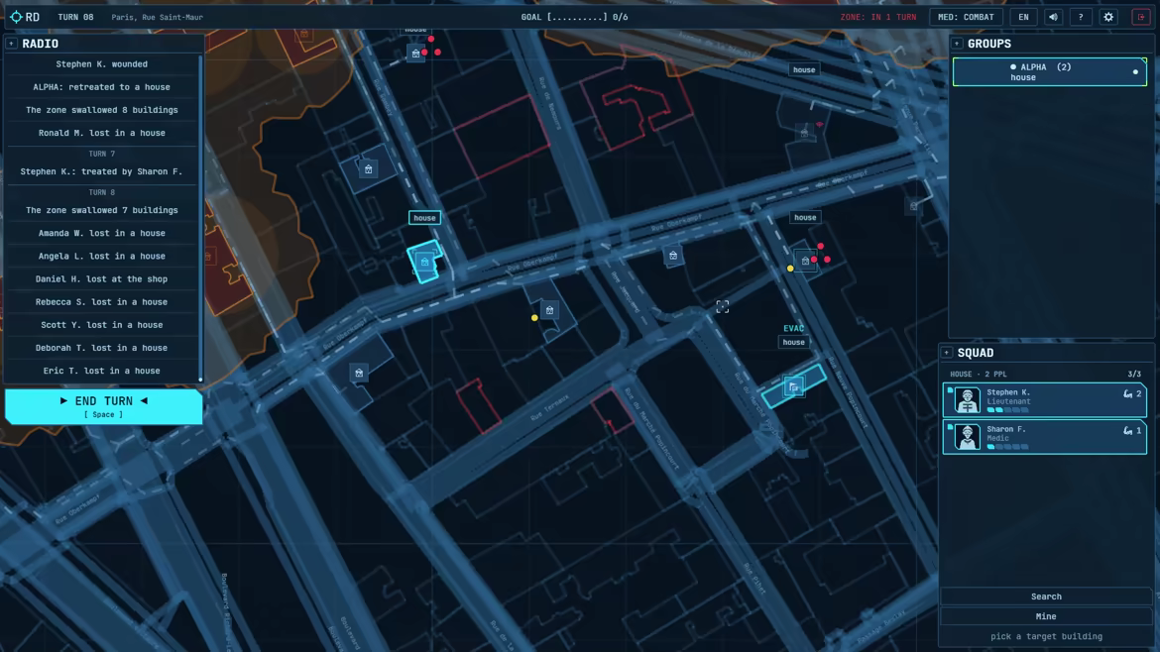Screen dimensions: 1160x652
Task: Click the footsteps icon on Sharon F.'s card
Action: tap(1127, 430)
